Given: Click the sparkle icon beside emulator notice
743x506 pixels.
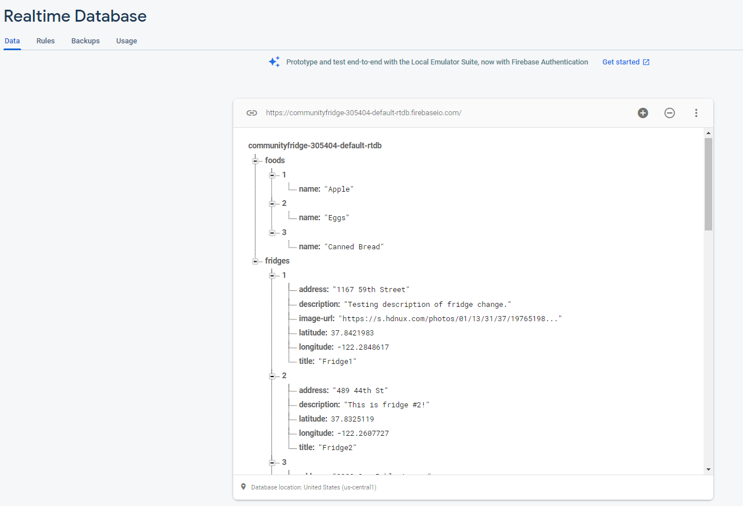Looking at the screenshot, I should click(274, 62).
